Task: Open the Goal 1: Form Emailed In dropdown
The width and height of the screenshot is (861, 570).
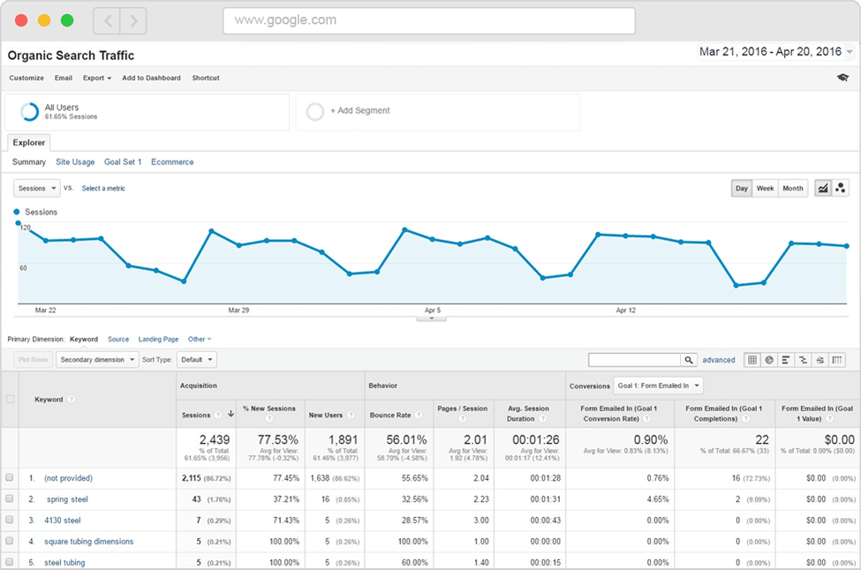Action: pos(659,386)
